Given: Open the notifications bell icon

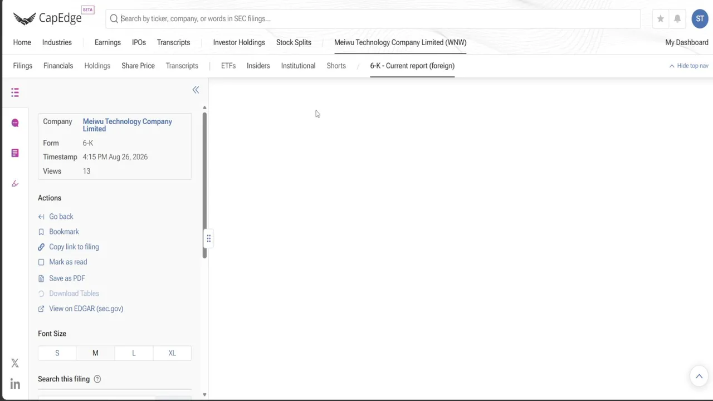Looking at the screenshot, I should 677,19.
